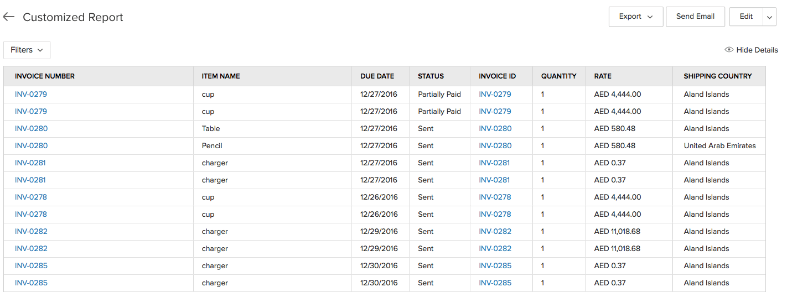Open first INV-0282 link in Invoice ID column

(x=495, y=231)
